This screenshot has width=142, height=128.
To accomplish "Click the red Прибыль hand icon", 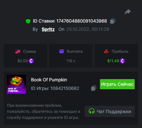I will [106, 51].
